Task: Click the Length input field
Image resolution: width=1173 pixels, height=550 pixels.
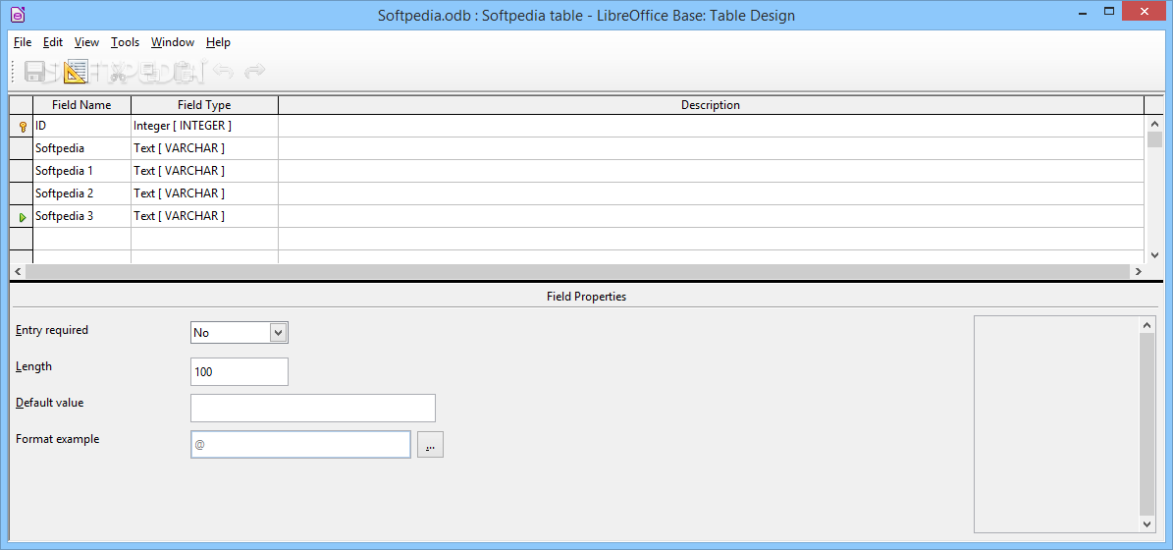Action: [x=240, y=371]
